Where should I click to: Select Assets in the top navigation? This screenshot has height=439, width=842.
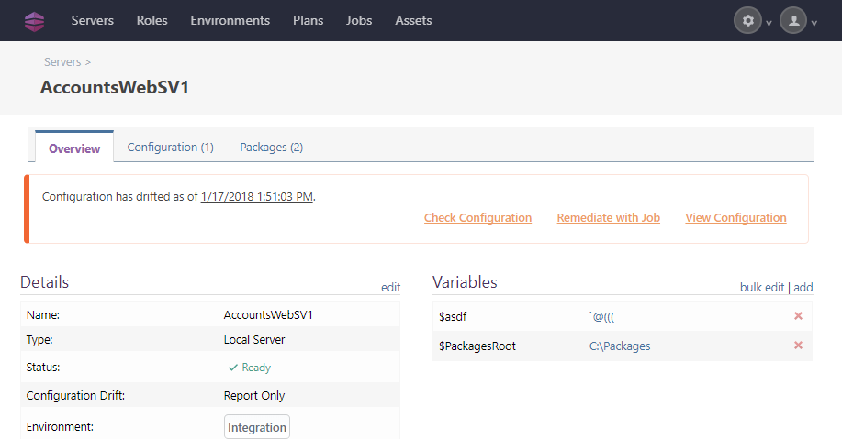click(413, 20)
